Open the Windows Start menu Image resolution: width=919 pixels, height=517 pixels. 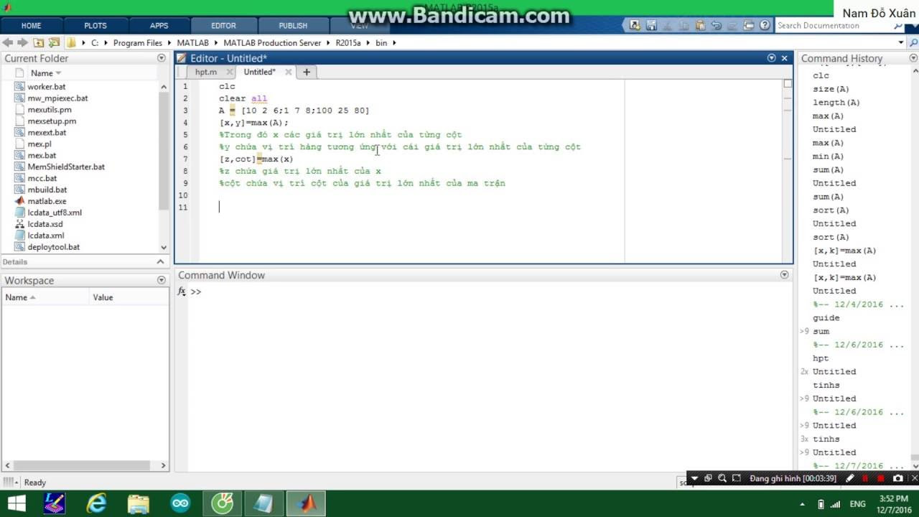(16, 504)
